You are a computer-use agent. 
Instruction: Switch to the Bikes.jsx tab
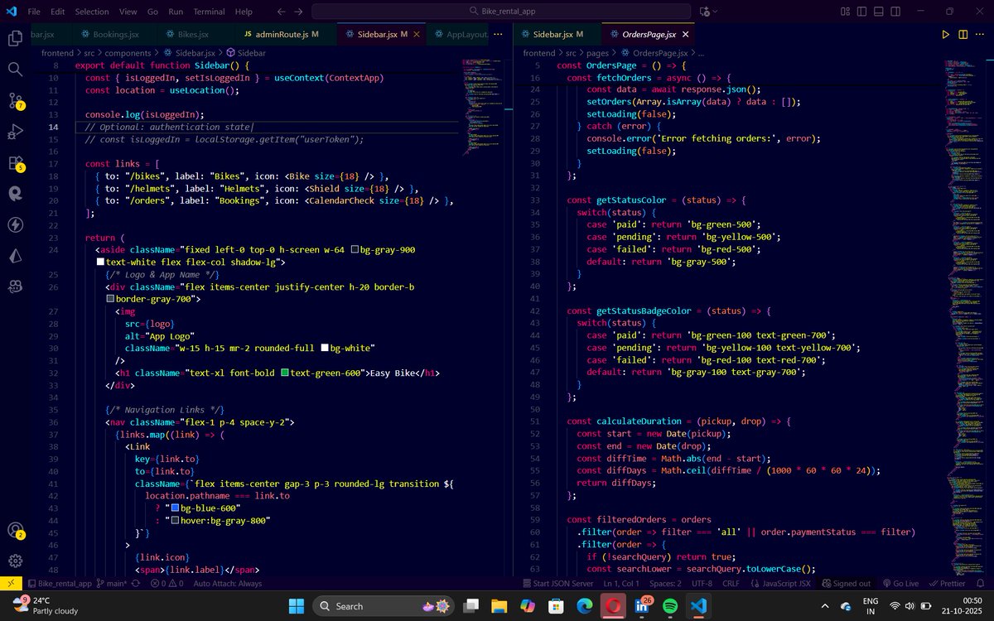pos(192,34)
